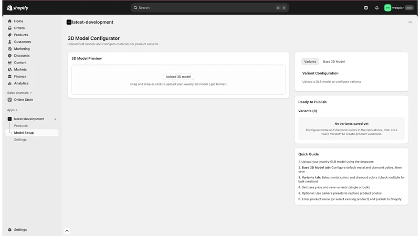420x236 pixels.
Task: Open the Online Store icon
Action: (9, 100)
